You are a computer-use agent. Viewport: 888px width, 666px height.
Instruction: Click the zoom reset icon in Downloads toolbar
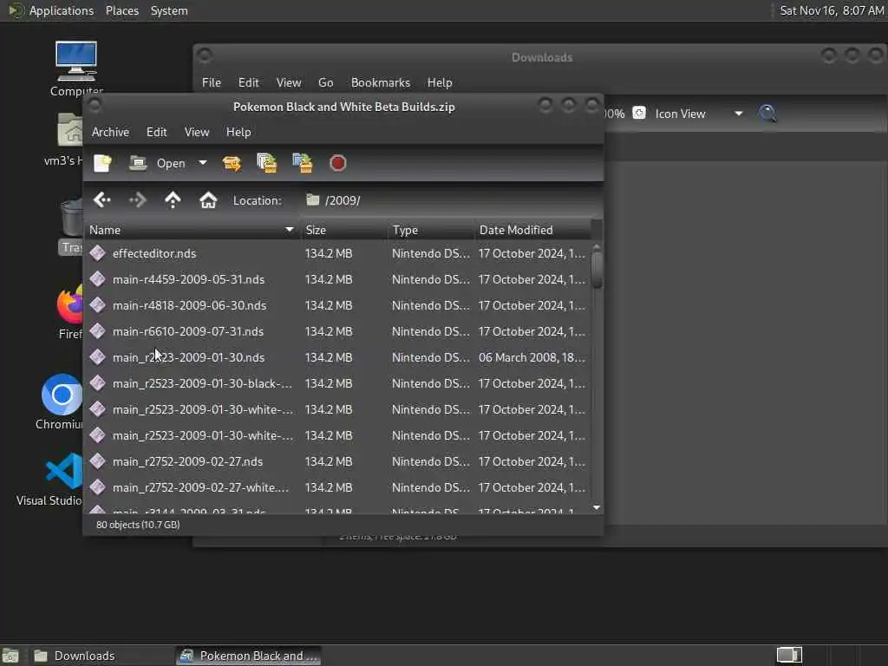[x=639, y=113]
